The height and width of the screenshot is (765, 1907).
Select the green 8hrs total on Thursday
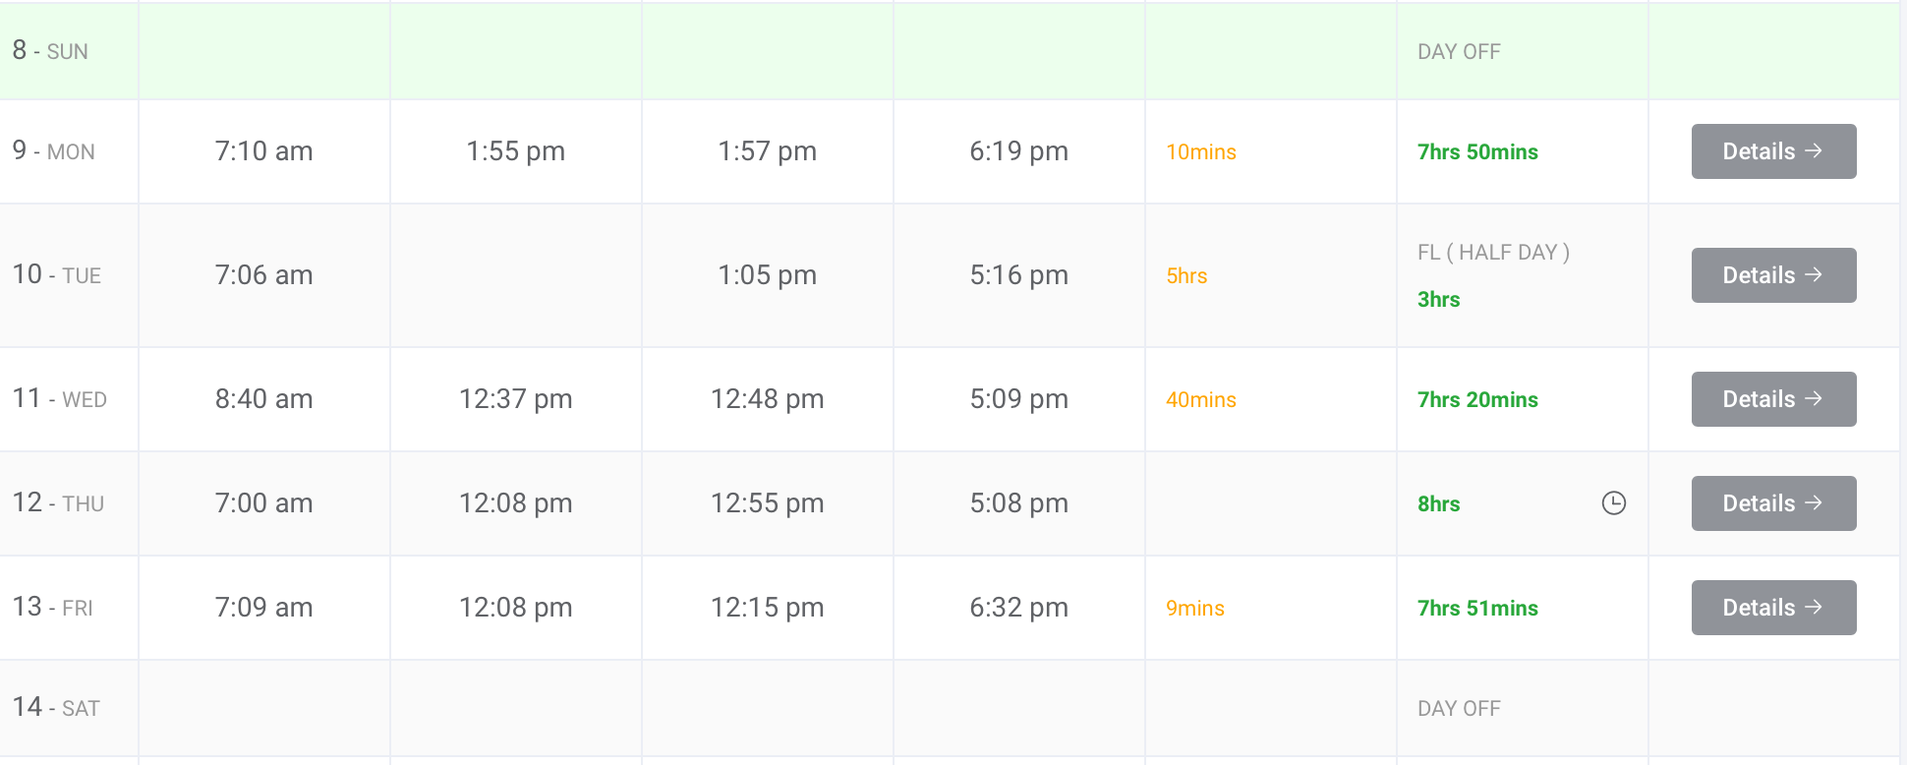(x=1438, y=504)
